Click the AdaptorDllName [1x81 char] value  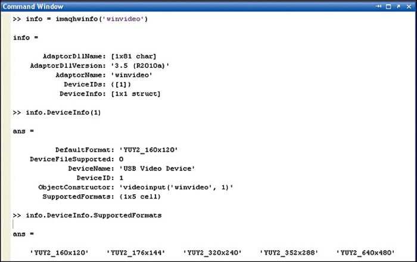click(x=133, y=56)
